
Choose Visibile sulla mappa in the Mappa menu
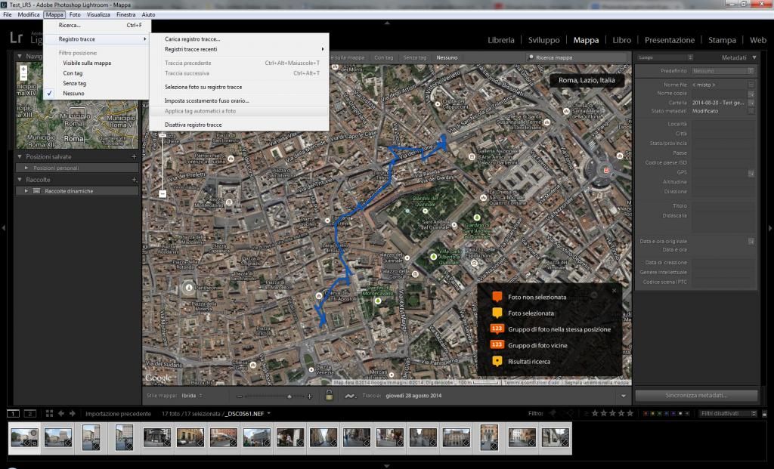click(x=87, y=63)
